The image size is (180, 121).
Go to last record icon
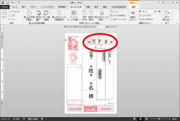[x=159, y=11]
